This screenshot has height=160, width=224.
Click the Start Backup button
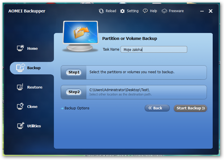(x=190, y=108)
